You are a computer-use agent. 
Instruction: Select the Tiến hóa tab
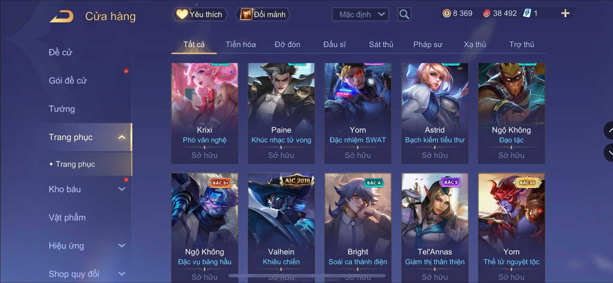click(x=241, y=44)
